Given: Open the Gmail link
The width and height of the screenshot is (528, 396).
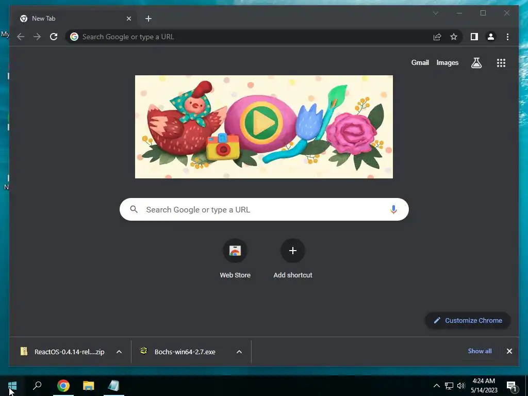Looking at the screenshot, I should point(420,62).
